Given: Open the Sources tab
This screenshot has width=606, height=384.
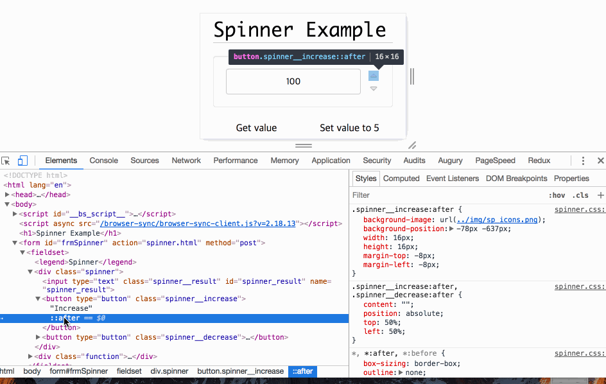Looking at the screenshot, I should (x=144, y=161).
